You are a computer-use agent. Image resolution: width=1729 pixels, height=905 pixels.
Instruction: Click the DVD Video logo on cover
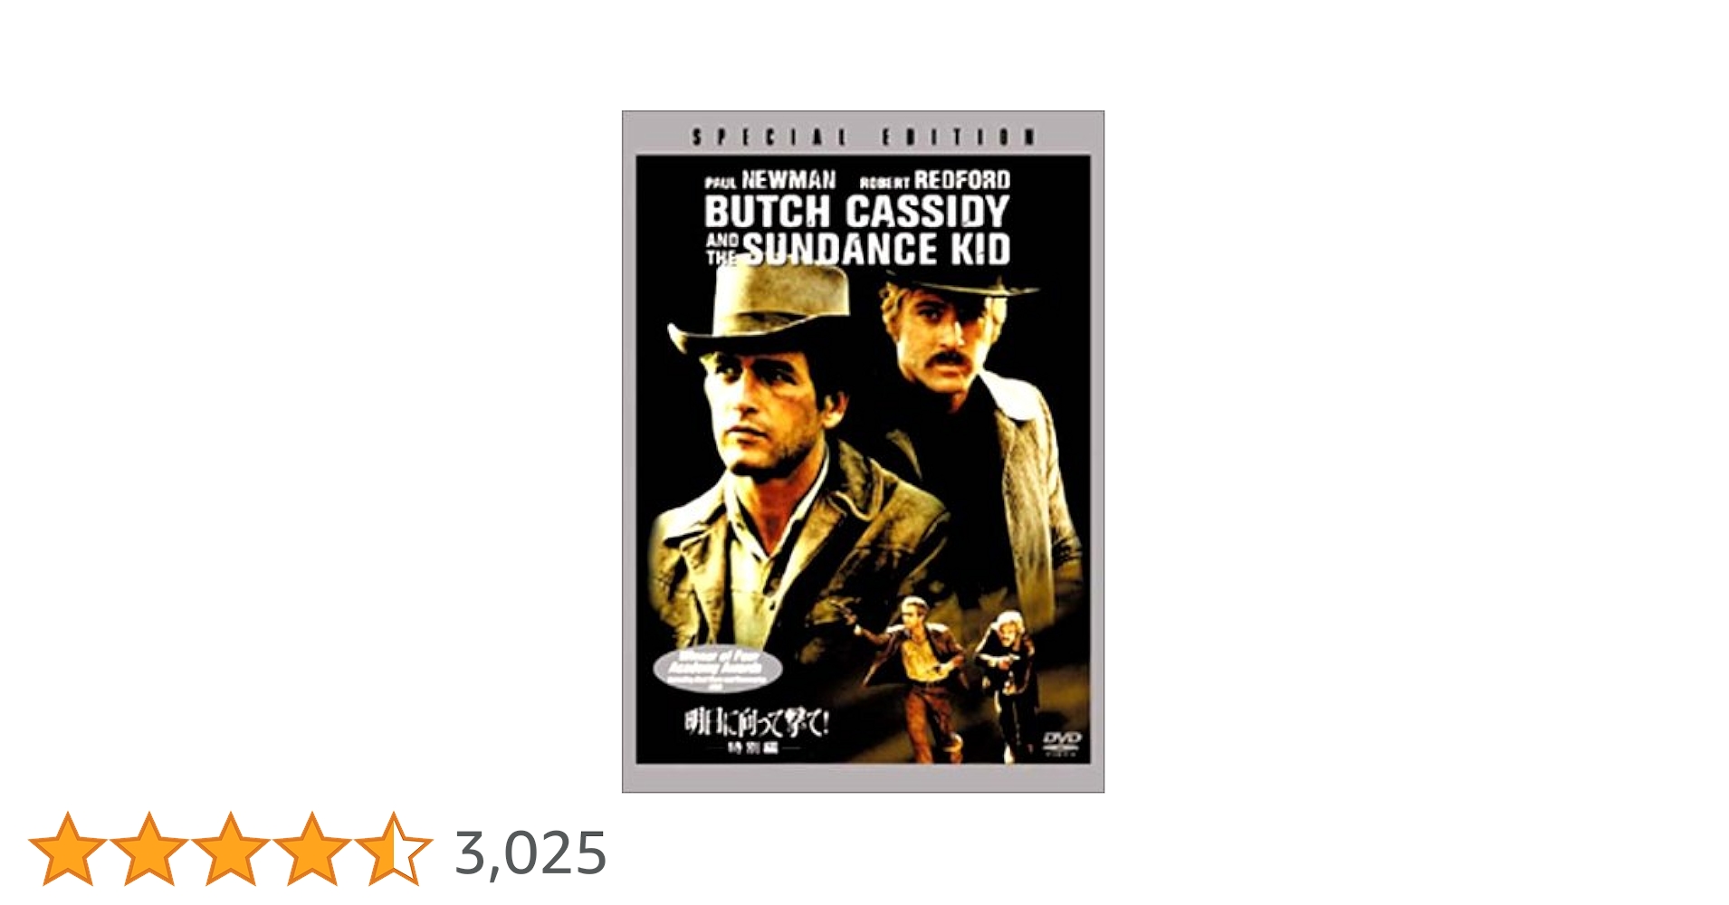[x=1061, y=742]
